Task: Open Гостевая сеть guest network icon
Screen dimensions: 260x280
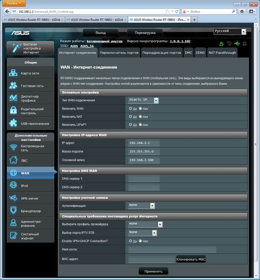Action: pos(13,85)
